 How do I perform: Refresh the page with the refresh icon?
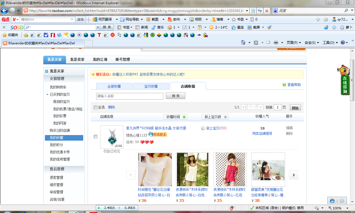(260, 11)
